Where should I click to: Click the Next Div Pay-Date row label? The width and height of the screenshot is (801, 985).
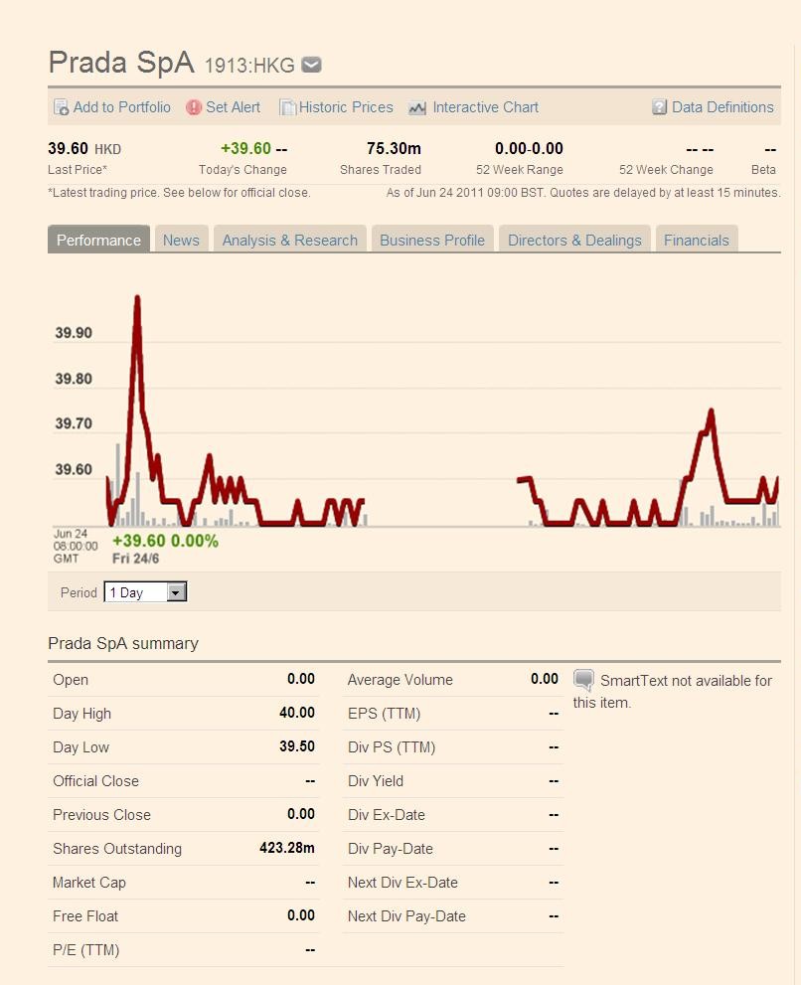[406, 916]
